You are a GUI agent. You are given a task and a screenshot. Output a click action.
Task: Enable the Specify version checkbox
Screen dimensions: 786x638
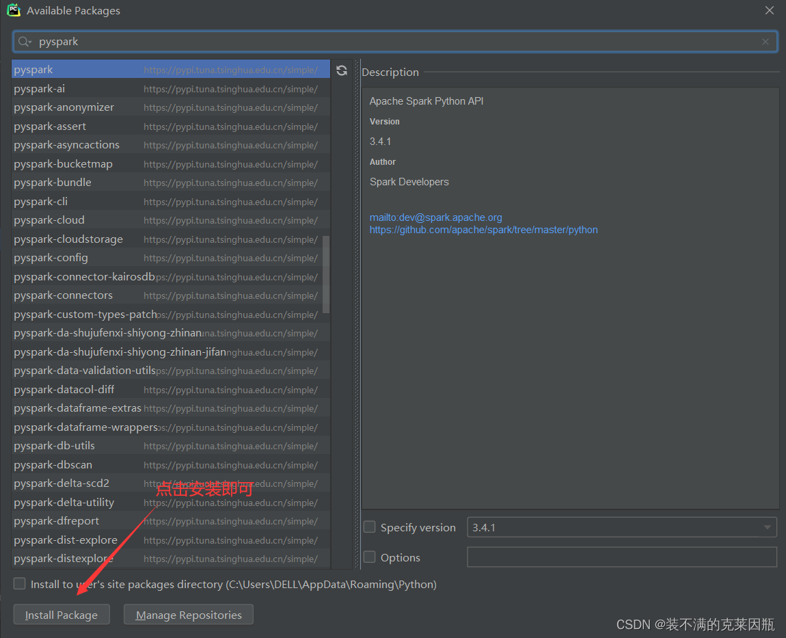pos(370,527)
